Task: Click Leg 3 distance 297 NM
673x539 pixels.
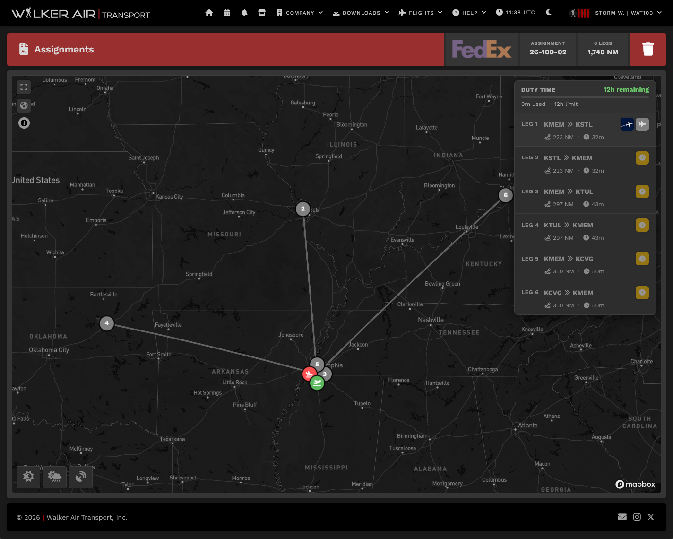Action: 559,204
